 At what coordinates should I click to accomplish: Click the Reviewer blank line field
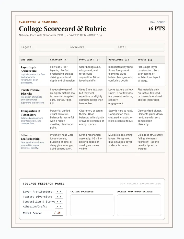pos(100,47)
